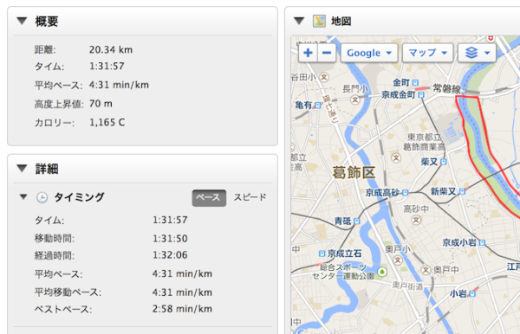Click the 葛飾区 label on the map
Screen dimensions: 520x334
pyautogui.click(x=354, y=173)
